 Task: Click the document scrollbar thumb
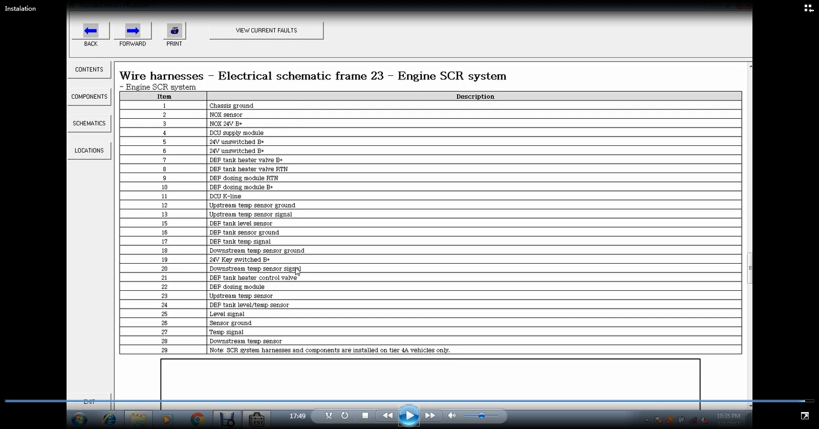point(750,268)
